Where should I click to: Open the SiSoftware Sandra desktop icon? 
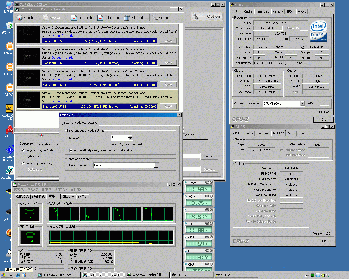[9, 150]
